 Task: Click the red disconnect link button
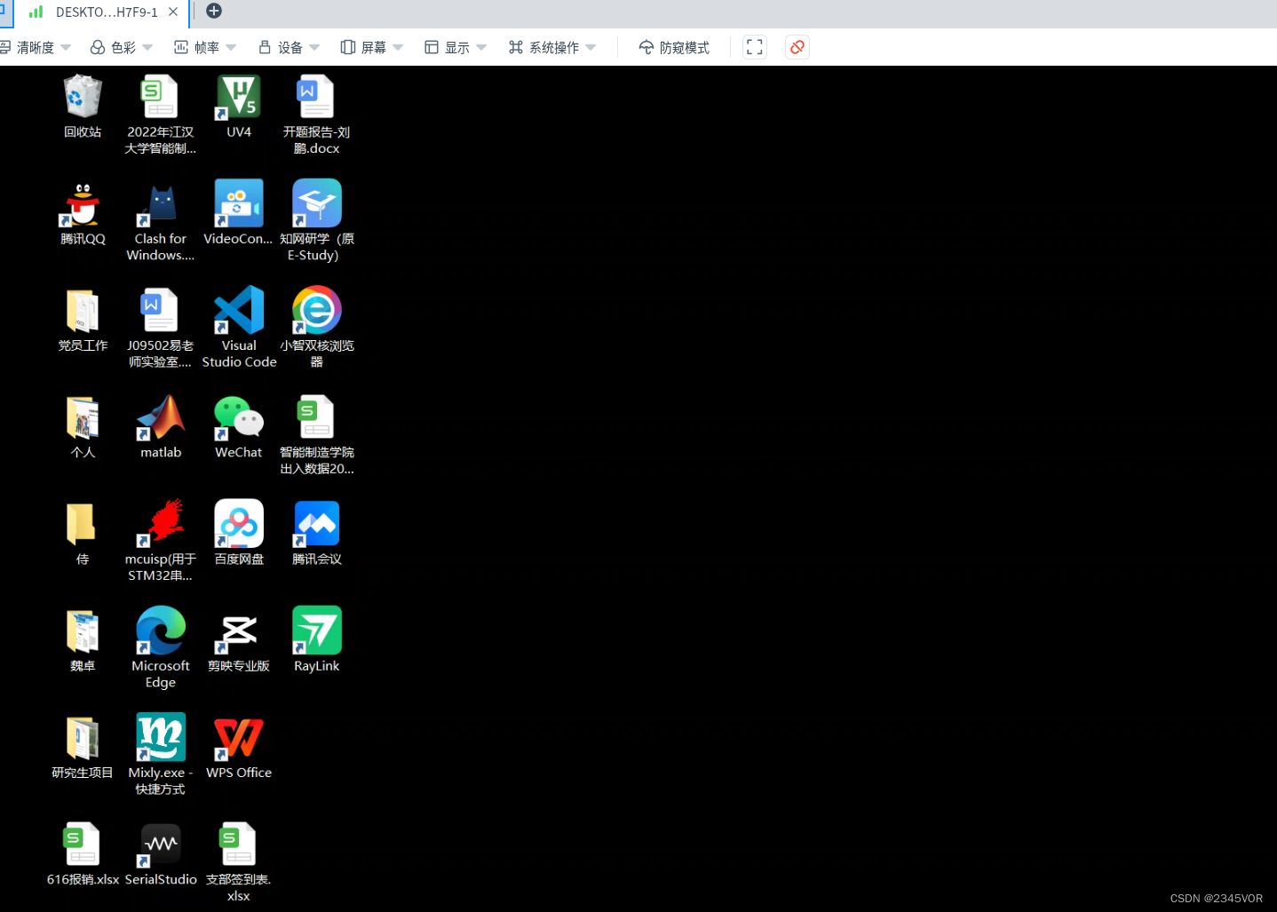click(x=797, y=47)
